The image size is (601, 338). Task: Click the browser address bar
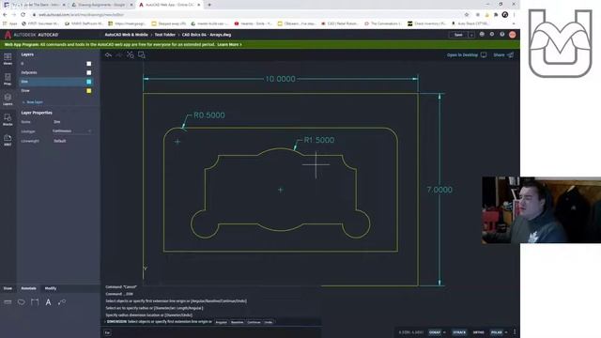[245, 15]
